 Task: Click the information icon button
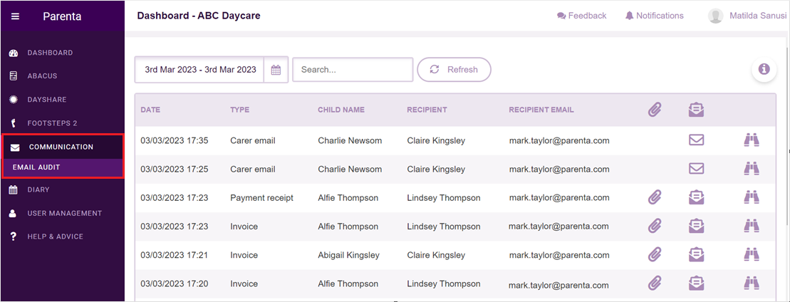tap(764, 69)
